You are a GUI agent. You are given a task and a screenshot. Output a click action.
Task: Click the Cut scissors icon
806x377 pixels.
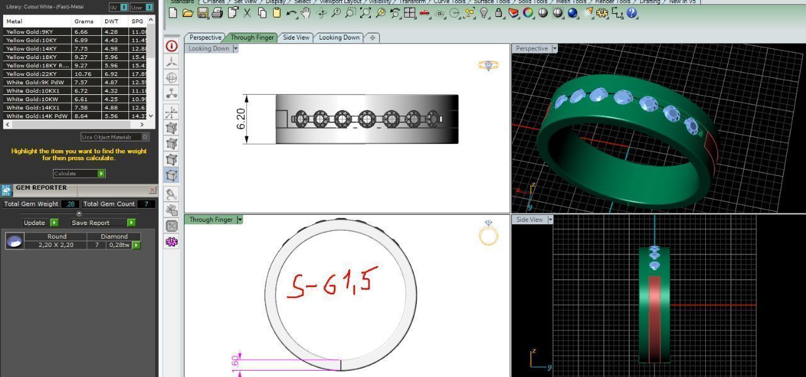(247, 13)
